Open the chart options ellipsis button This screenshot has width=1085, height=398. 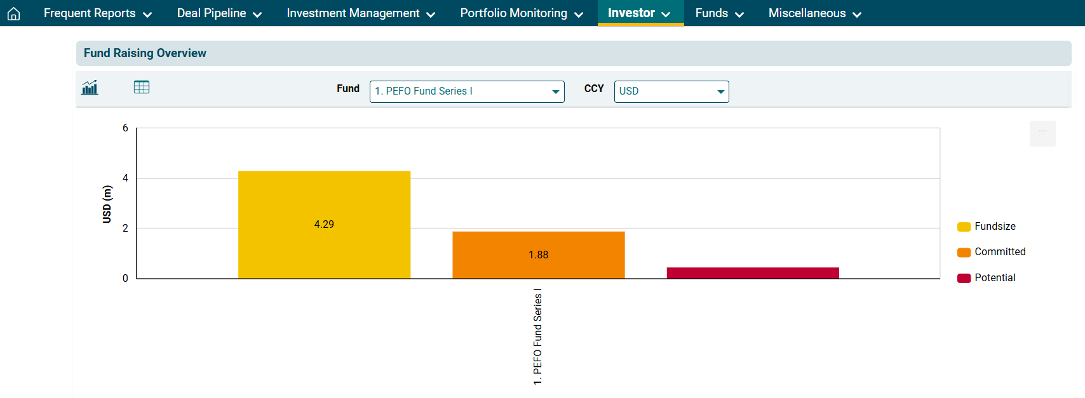[1042, 133]
